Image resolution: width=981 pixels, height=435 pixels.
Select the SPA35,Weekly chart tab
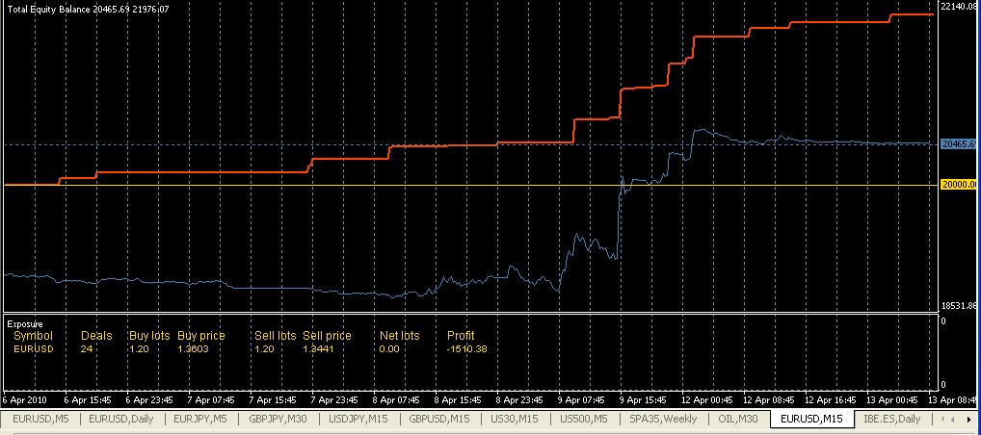coord(663,418)
